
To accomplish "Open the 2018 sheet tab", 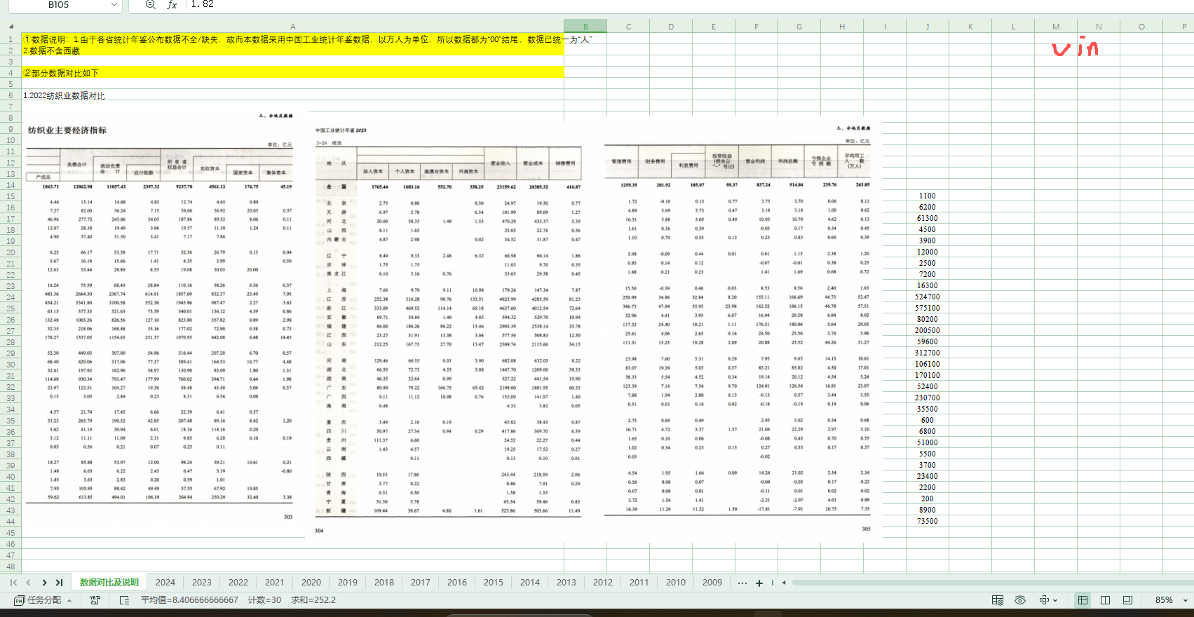I will 384,583.
